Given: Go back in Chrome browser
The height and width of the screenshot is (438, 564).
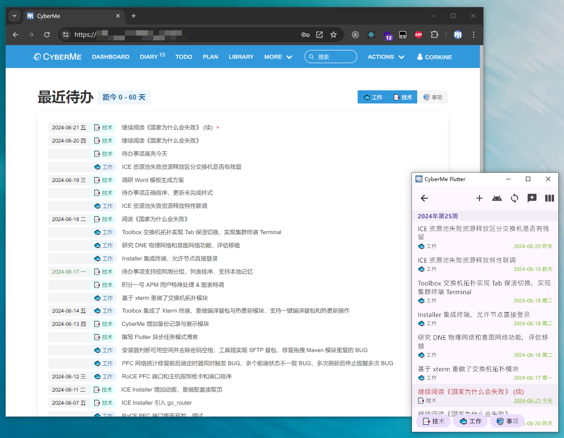Looking at the screenshot, I should [15, 35].
